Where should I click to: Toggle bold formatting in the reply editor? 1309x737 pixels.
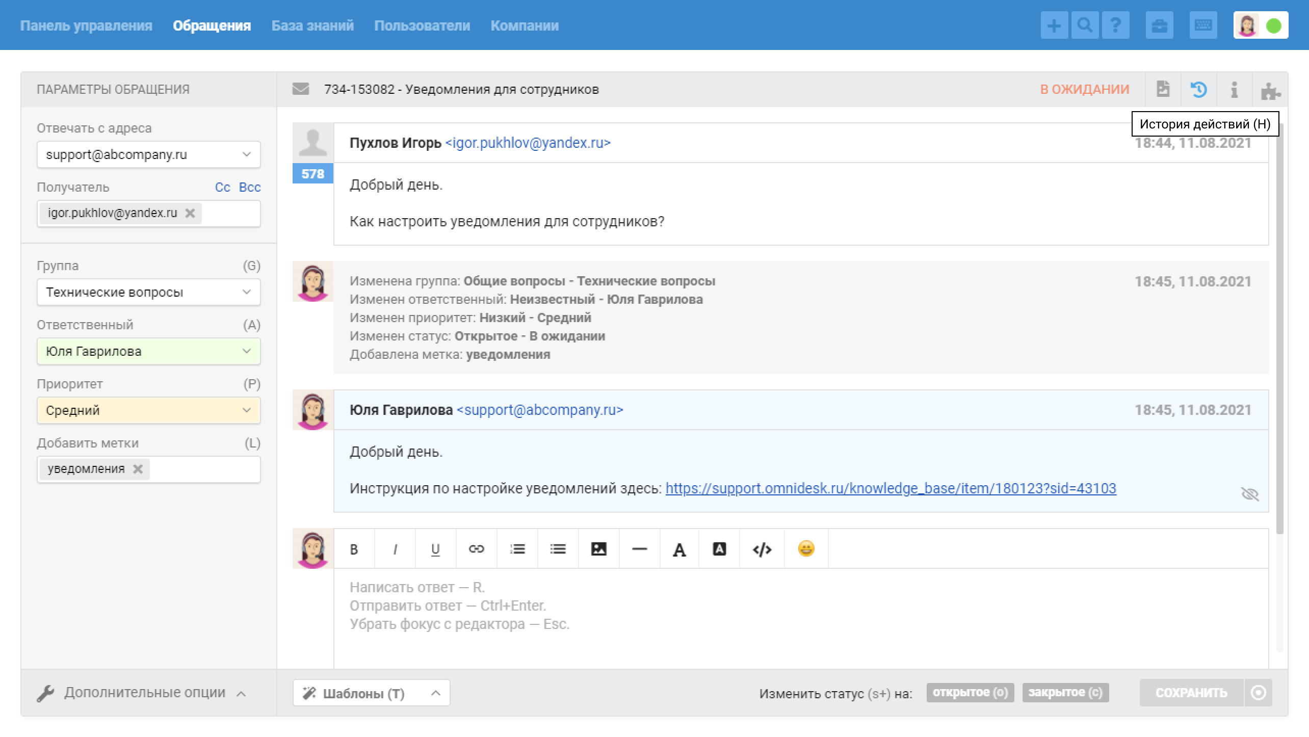click(354, 549)
